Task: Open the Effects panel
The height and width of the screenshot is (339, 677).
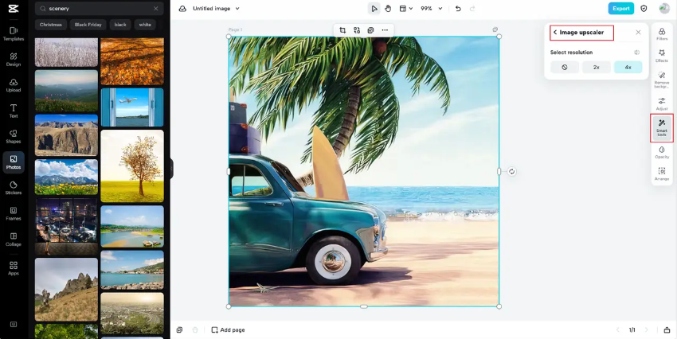Action: 662,56
